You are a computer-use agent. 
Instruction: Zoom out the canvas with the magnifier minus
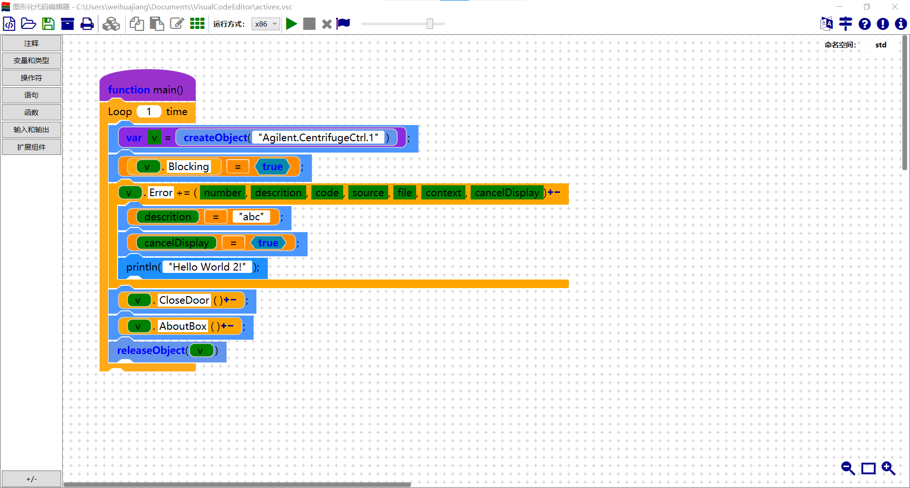848,468
